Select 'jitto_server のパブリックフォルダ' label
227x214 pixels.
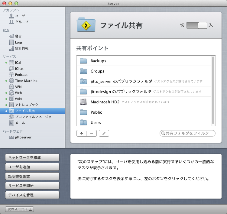(121, 81)
